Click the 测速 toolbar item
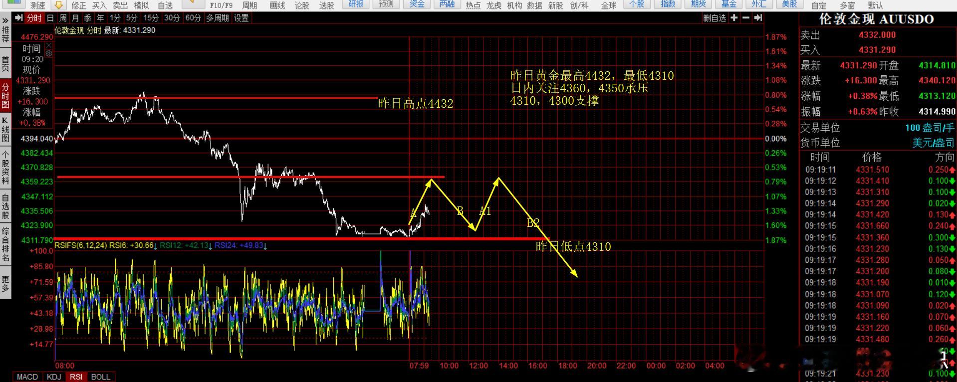Viewport: 957px width, 382px height. pos(37,5)
